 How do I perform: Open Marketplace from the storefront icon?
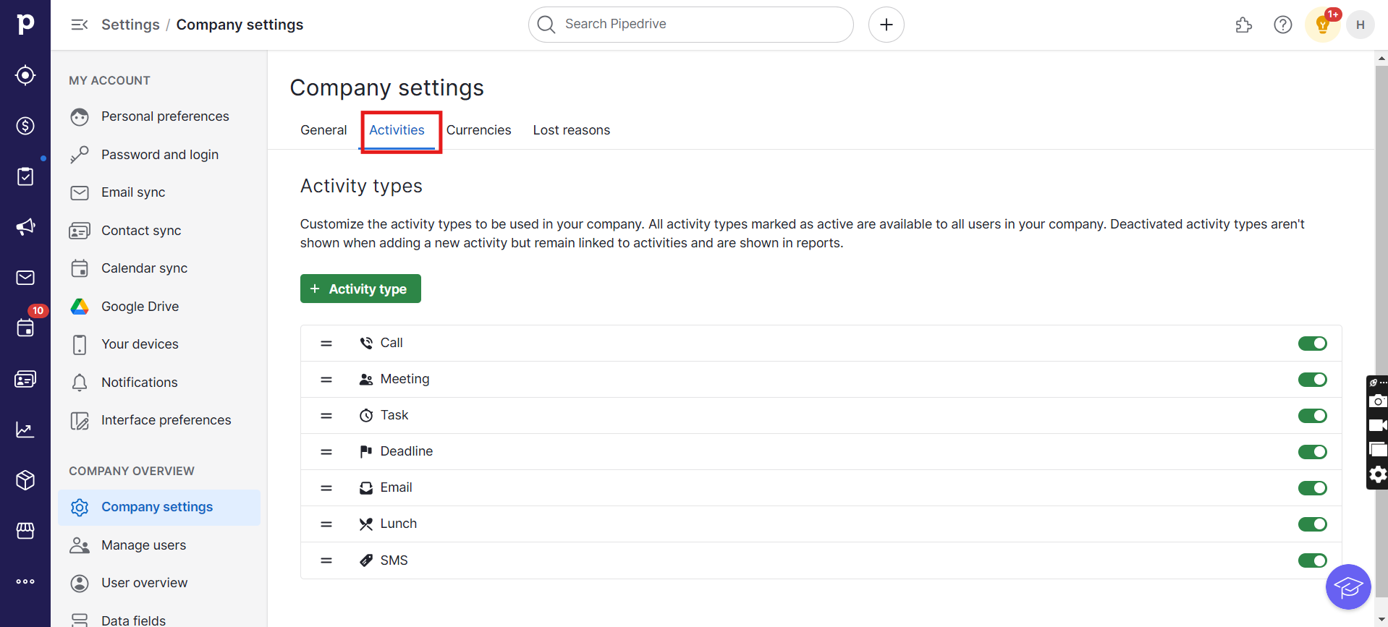tap(25, 531)
